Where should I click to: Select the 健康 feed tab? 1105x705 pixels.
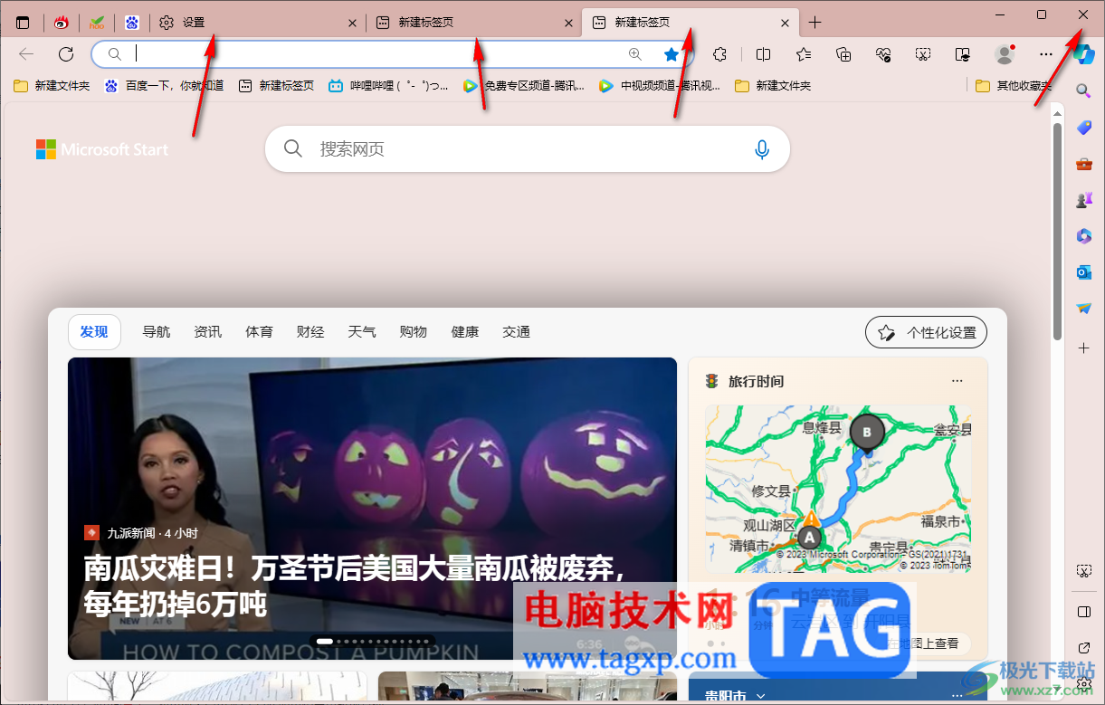tap(465, 332)
